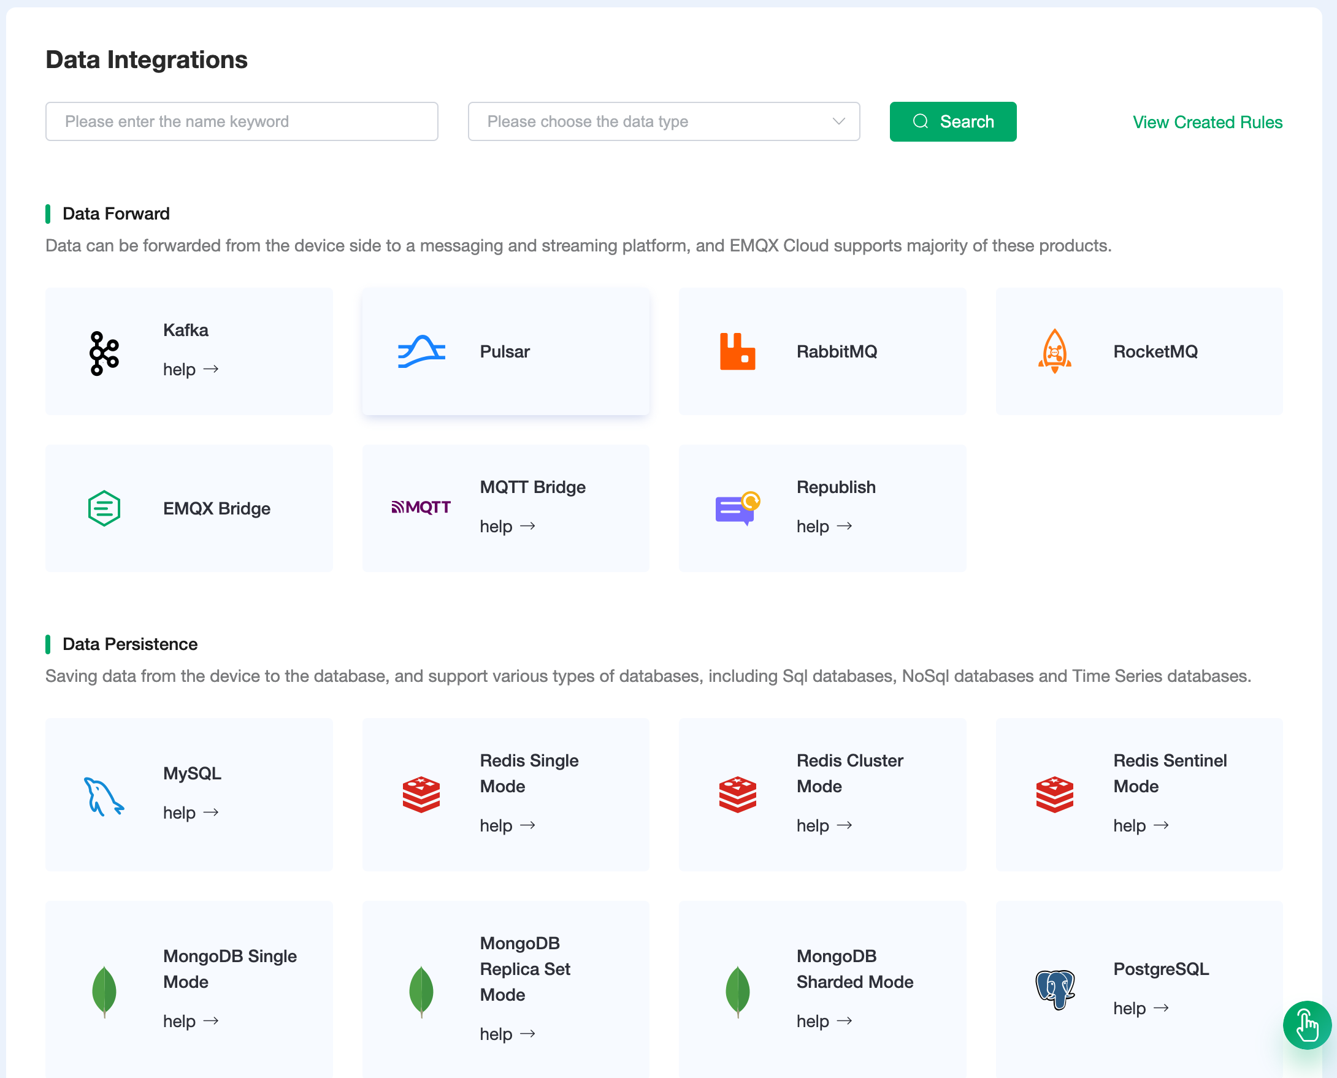Open MongoDB Sharded Mode help link

tap(824, 1022)
